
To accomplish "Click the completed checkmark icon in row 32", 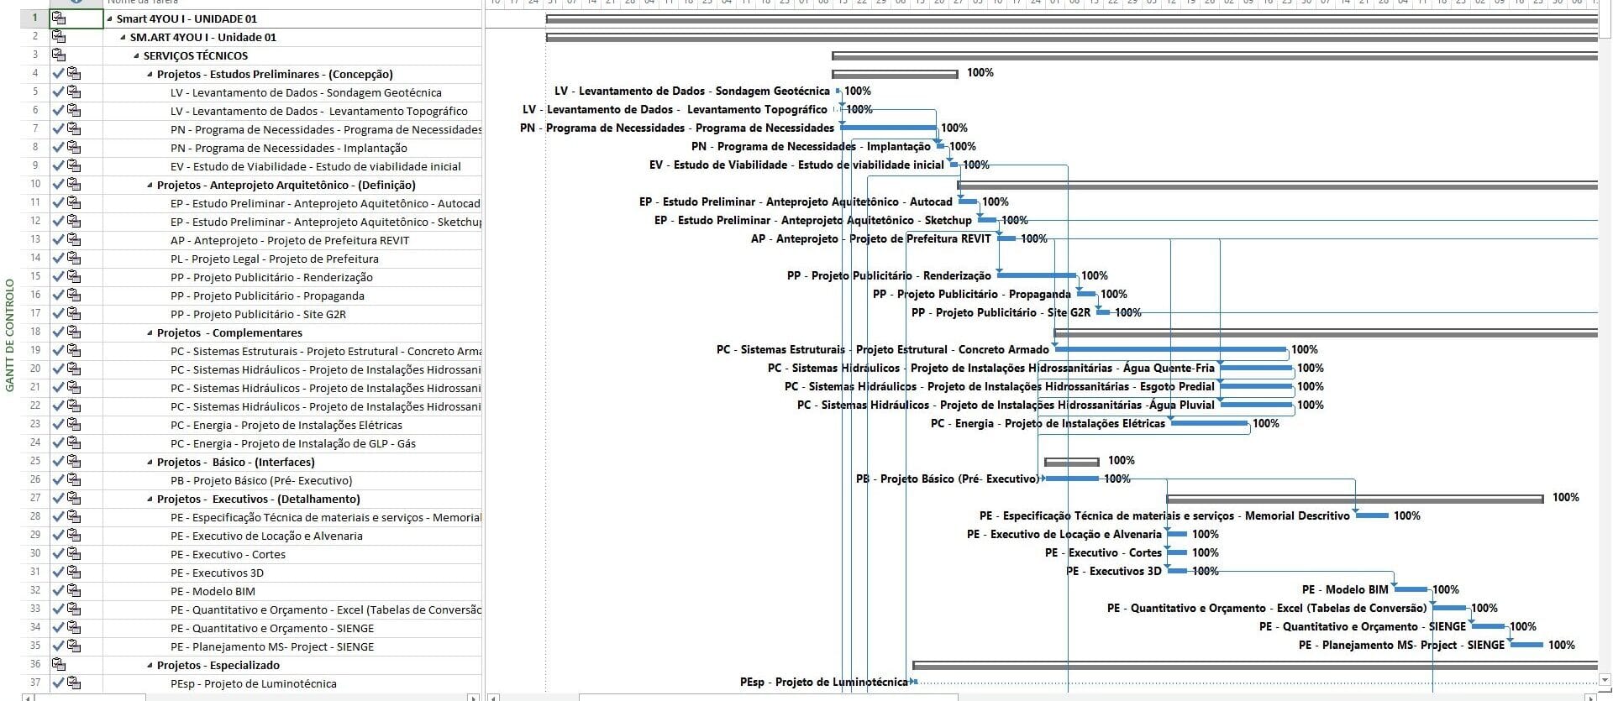I will [x=58, y=591].
